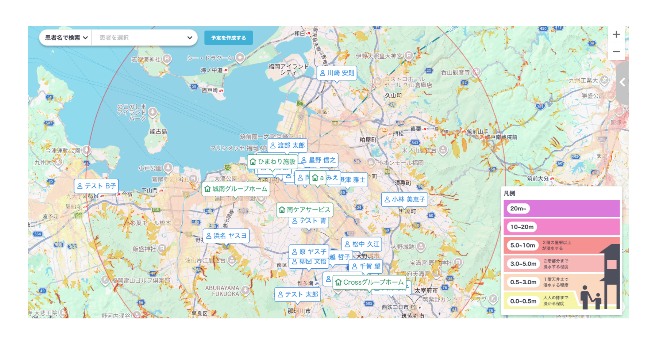This screenshot has height=344, width=657.
Task: Click the 志賀海神社 map landmark pin
Action: [167, 58]
